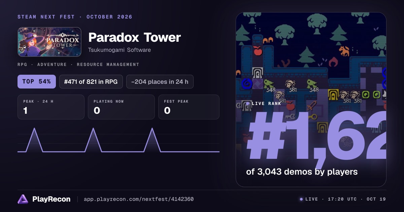Click the RPG · ADVENTURE · RESOURCE MANAGEMENT tags line
Image resolution: width=404 pixels, height=212 pixels.
pyautogui.click(x=78, y=64)
